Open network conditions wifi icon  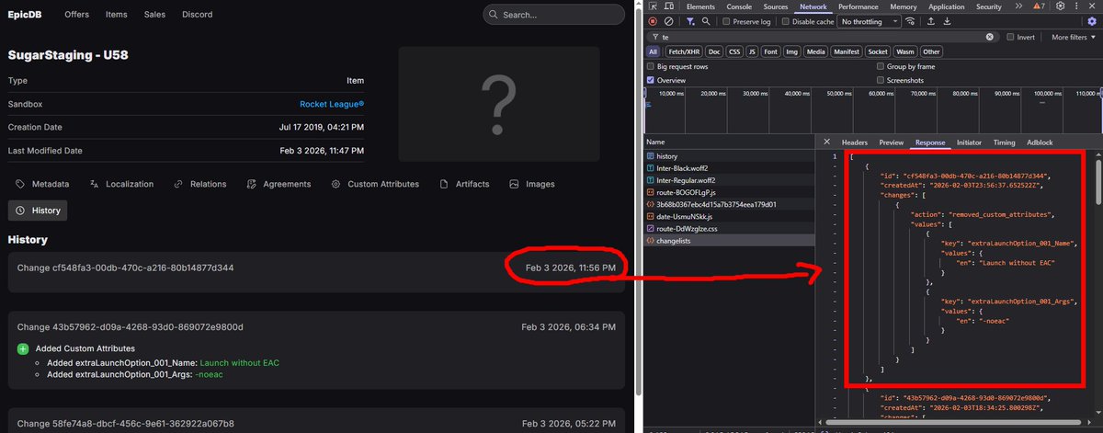(910, 21)
